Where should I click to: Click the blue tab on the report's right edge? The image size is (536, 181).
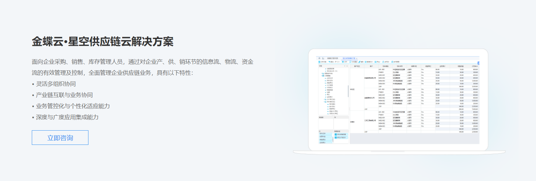478,63
